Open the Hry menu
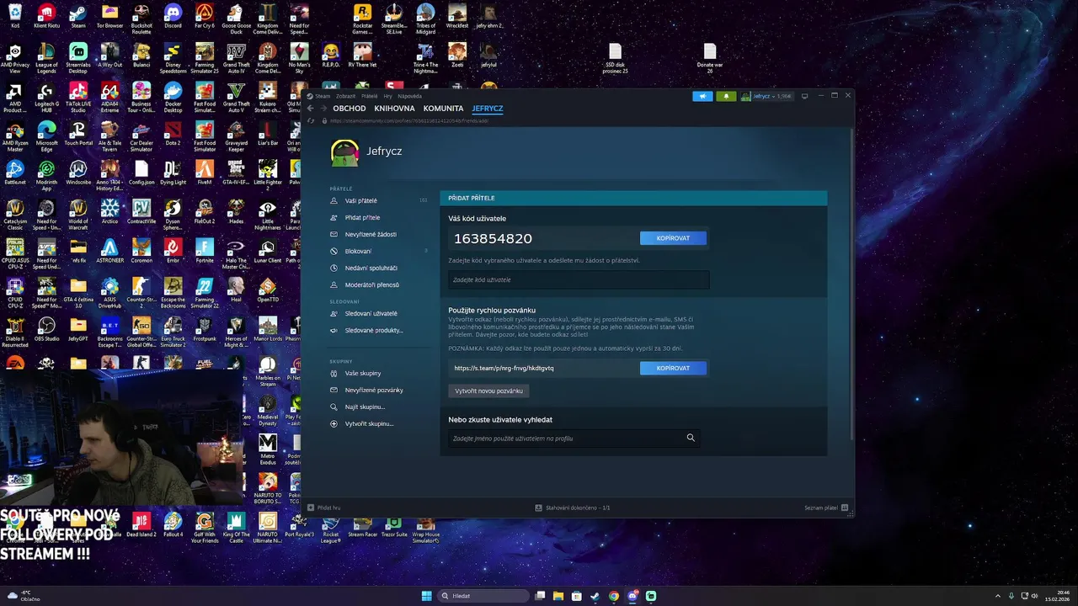Image resolution: width=1078 pixels, height=606 pixels. [x=387, y=96]
